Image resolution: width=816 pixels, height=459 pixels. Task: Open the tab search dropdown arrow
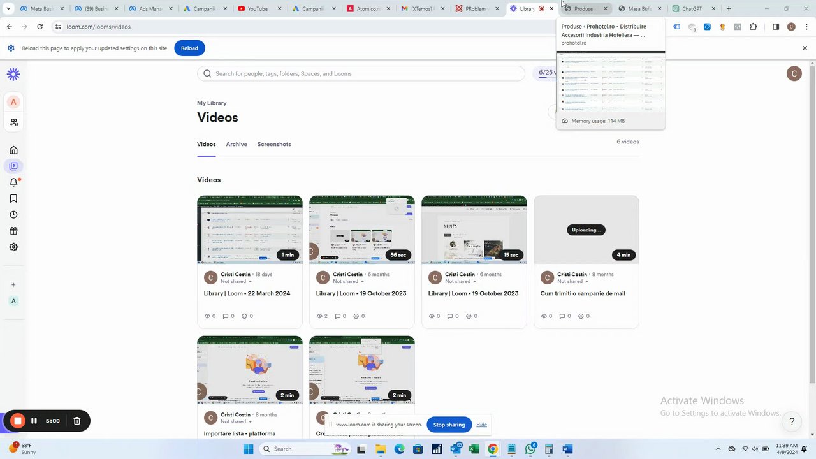point(9,9)
